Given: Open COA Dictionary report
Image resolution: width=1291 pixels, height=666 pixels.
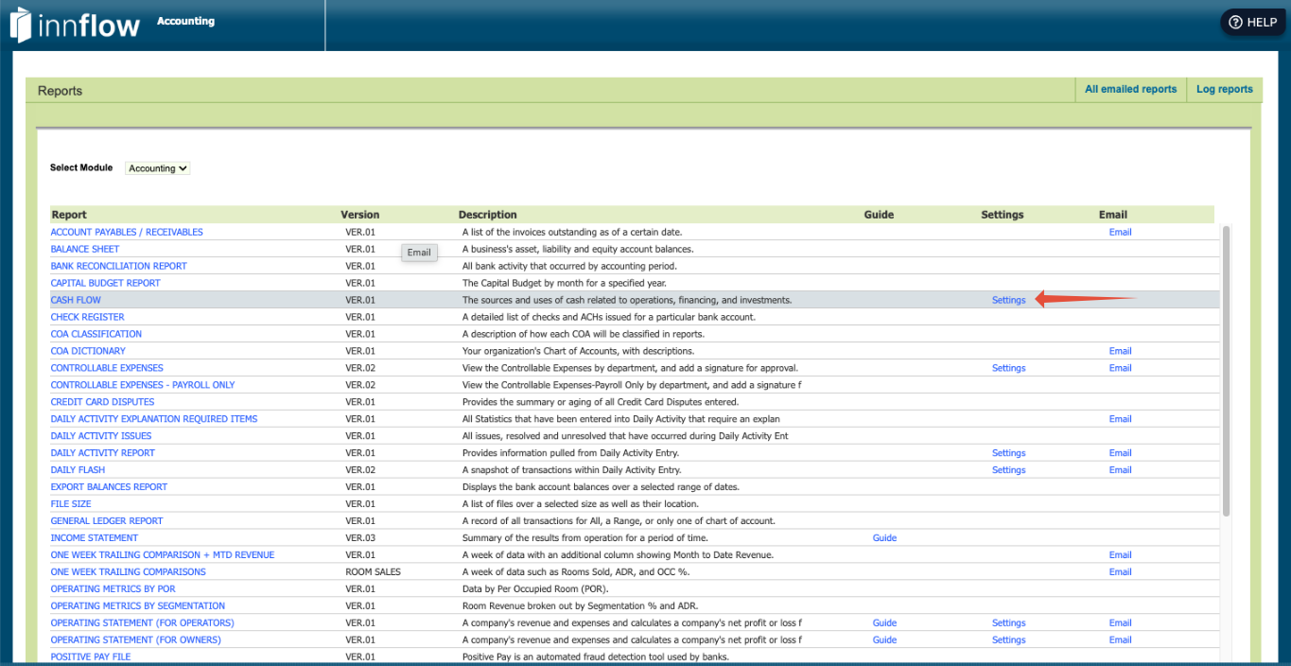Looking at the screenshot, I should pyautogui.click(x=88, y=351).
